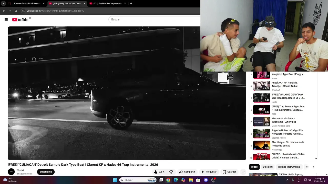Viewport: 328px width, 184px height.
Task: Show more filter chips right arrow
Action: (x=313, y=167)
